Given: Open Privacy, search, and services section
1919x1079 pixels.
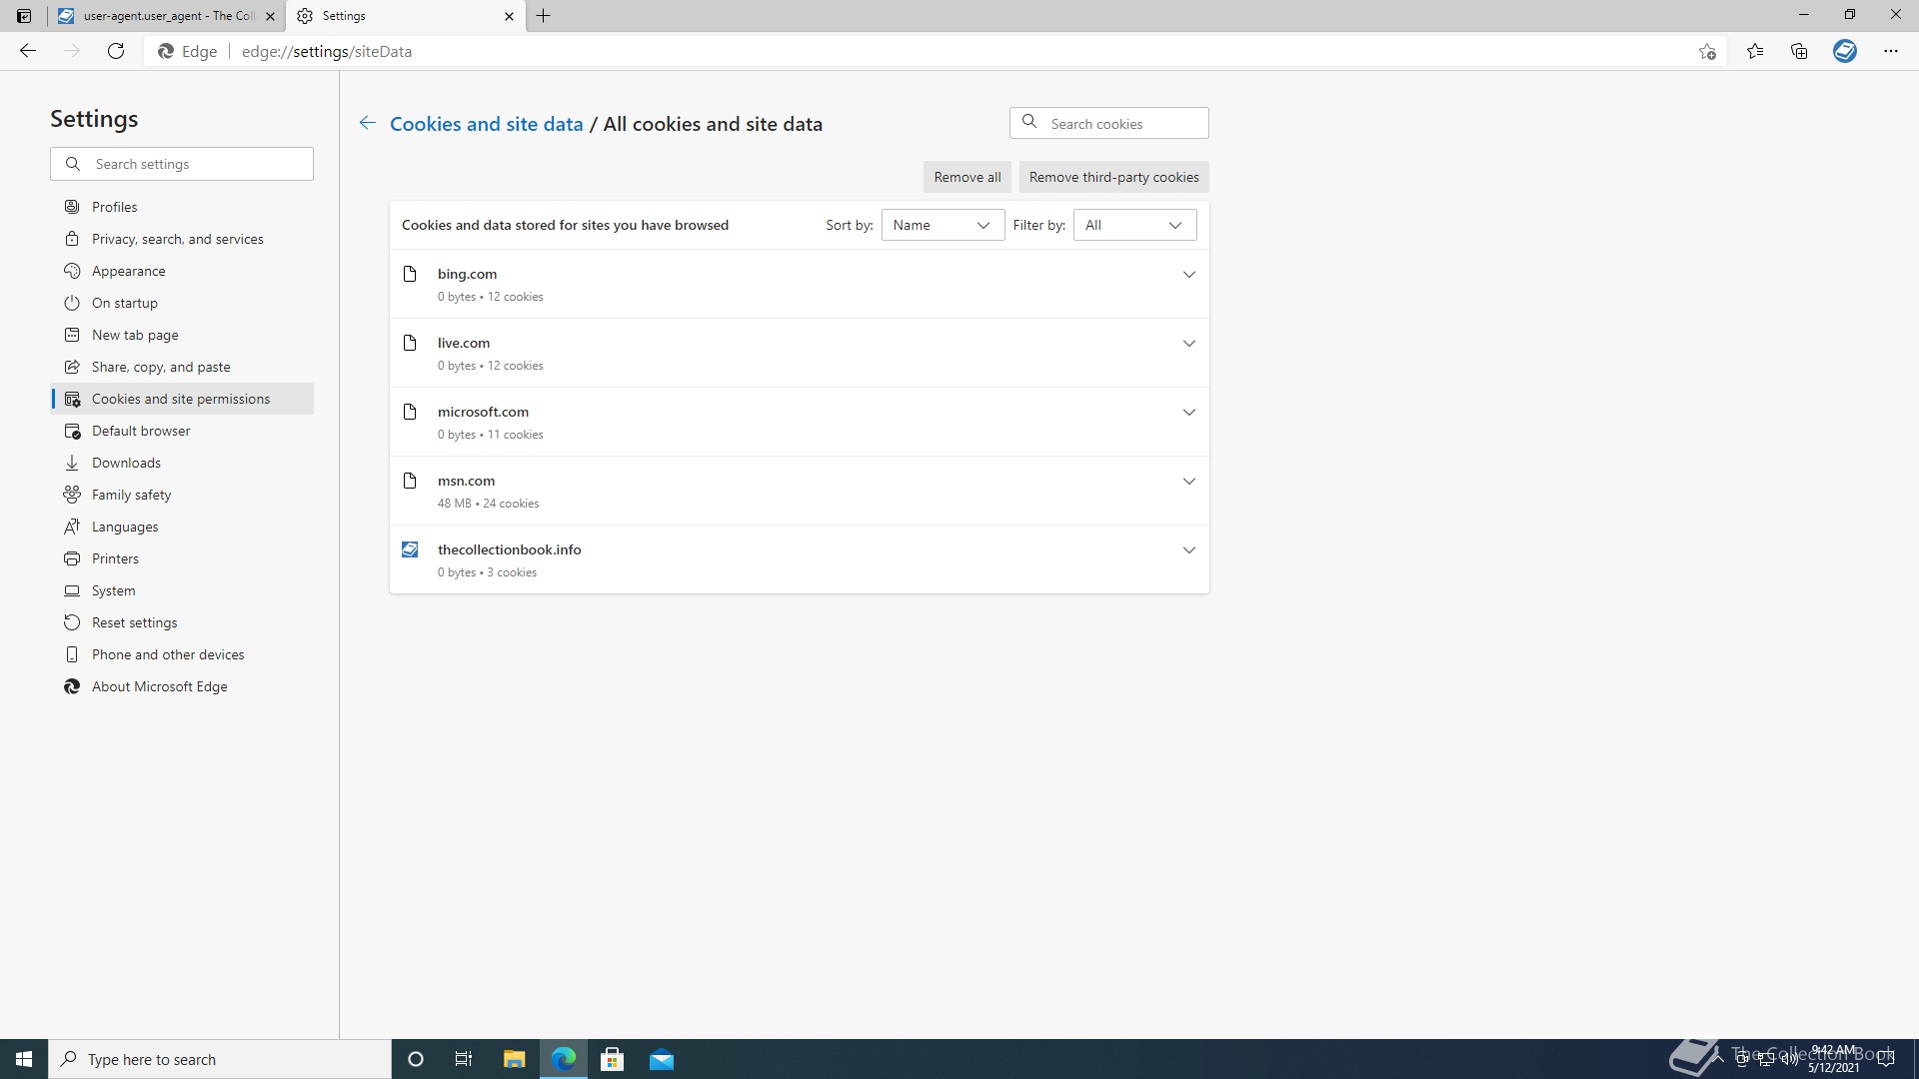Looking at the screenshot, I should point(182,239).
